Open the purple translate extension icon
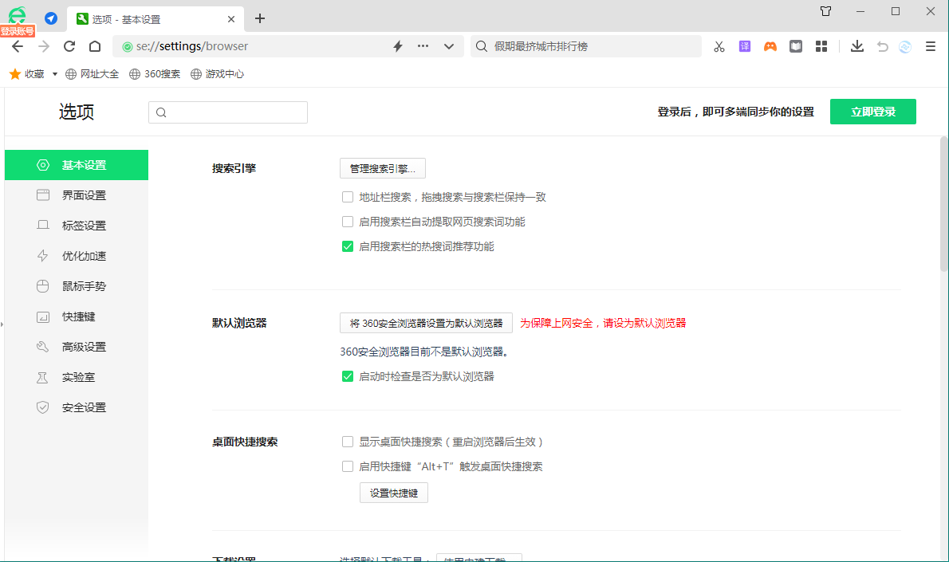 coord(744,46)
